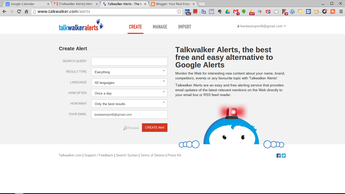Viewport: 345px width, 194px height.
Task: Open the bar chart extension with badge 10
Action: tap(285, 12)
